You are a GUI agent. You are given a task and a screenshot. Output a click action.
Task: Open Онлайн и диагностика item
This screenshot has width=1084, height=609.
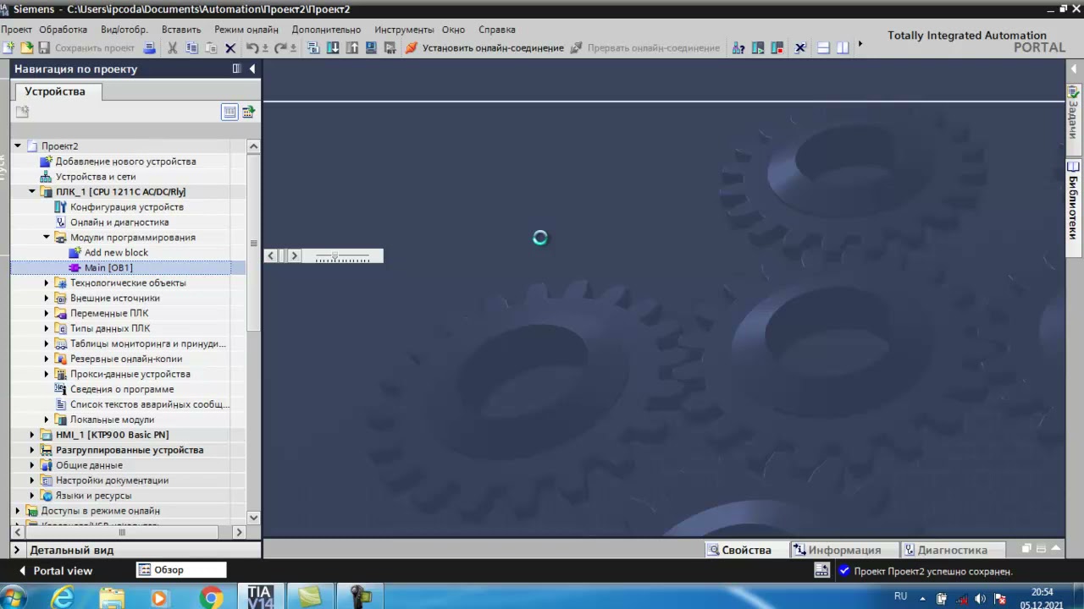[x=119, y=222]
